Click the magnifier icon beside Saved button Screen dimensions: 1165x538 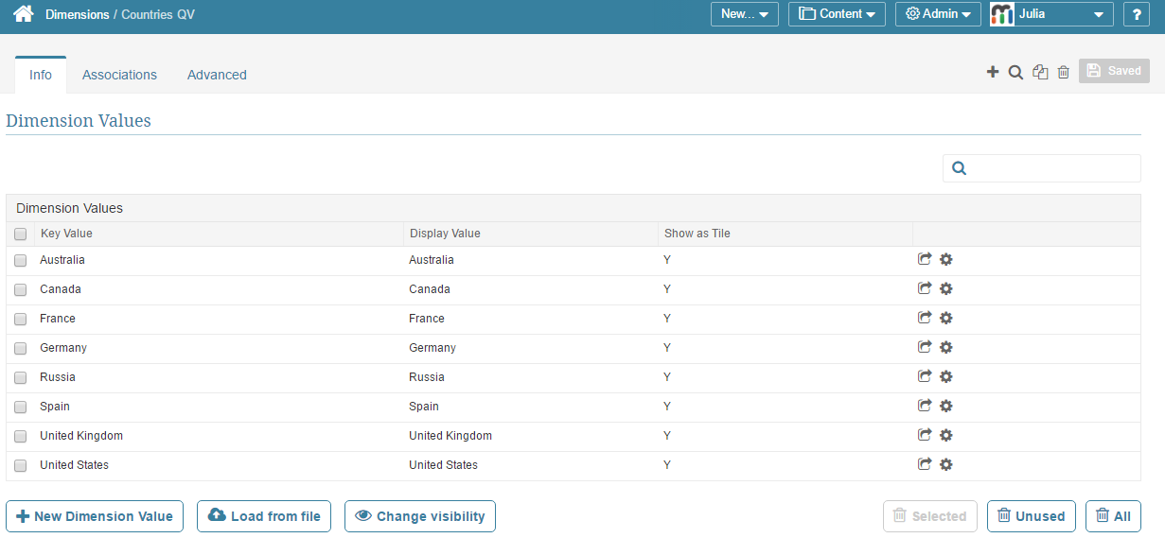1015,72
